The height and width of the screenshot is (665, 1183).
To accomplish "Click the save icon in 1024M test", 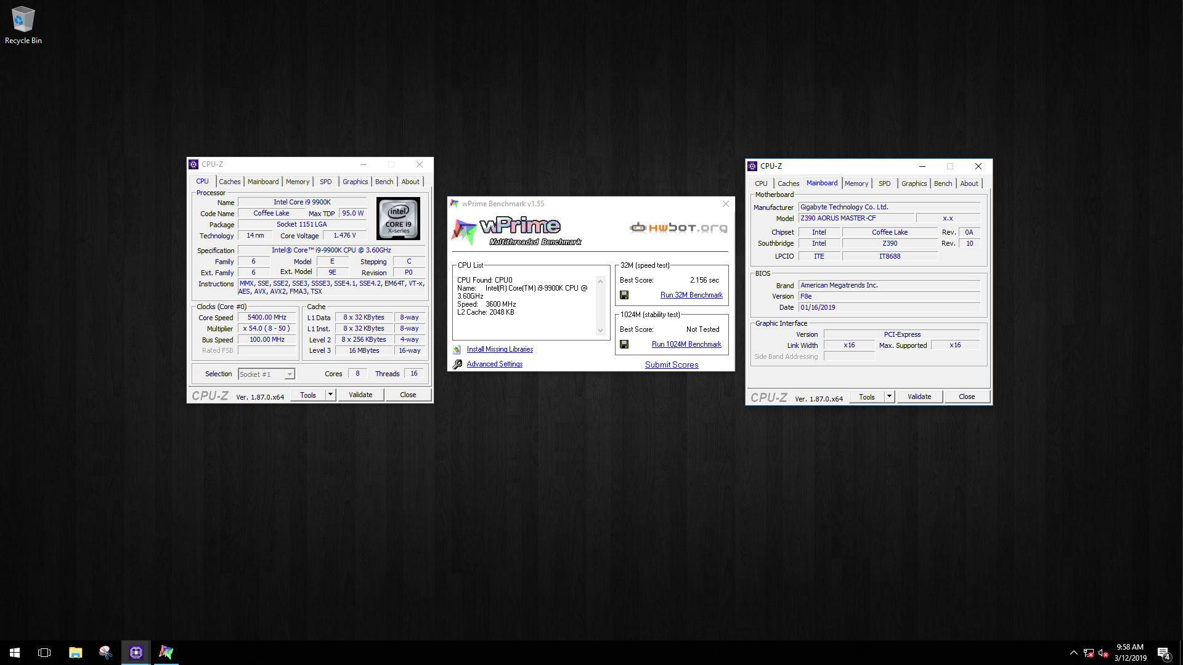I will (624, 344).
